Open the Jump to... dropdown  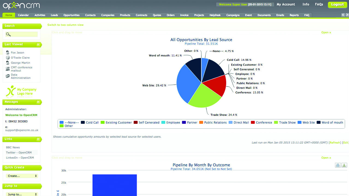pos(22,194)
